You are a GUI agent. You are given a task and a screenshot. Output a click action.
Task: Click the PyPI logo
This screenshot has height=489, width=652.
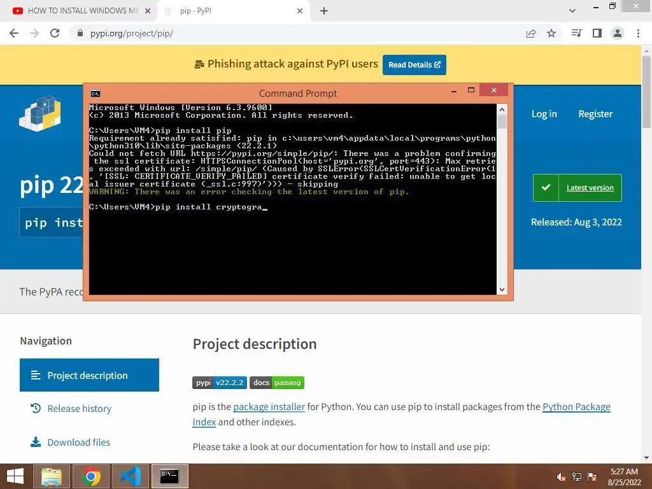pyautogui.click(x=40, y=113)
